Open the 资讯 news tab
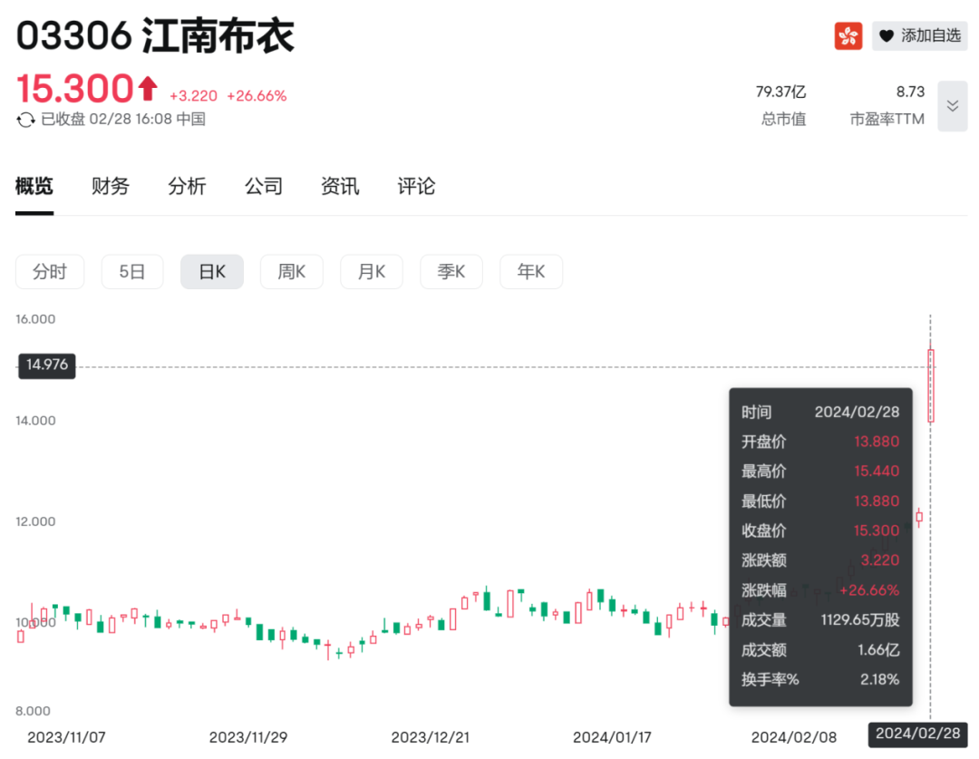Image resolution: width=979 pixels, height=759 pixels. point(340,187)
